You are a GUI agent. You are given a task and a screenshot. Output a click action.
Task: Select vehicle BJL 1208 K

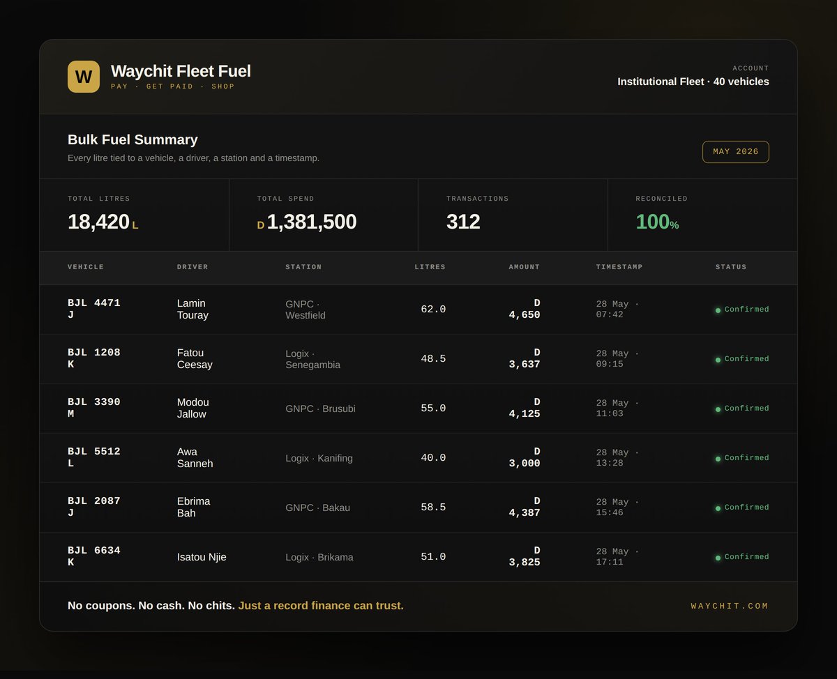[94, 358]
